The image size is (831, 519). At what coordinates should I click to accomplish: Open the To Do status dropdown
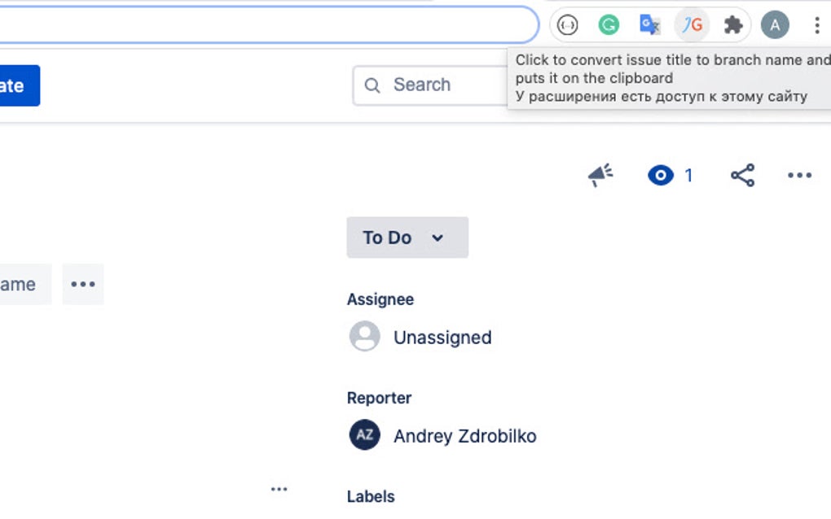pos(407,238)
